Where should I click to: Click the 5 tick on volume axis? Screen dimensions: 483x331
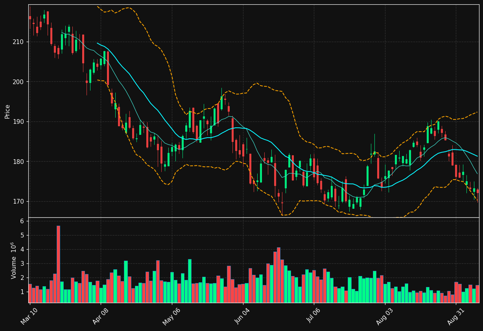(x=22, y=235)
